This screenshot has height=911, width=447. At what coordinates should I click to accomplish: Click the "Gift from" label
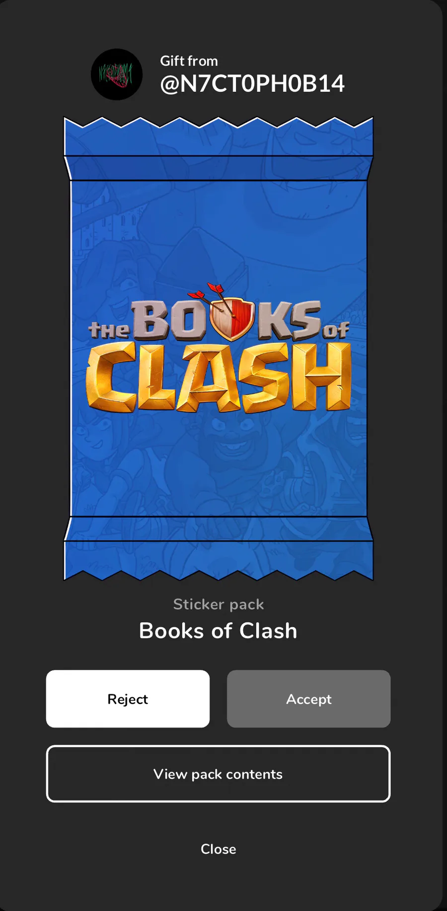[x=189, y=61]
